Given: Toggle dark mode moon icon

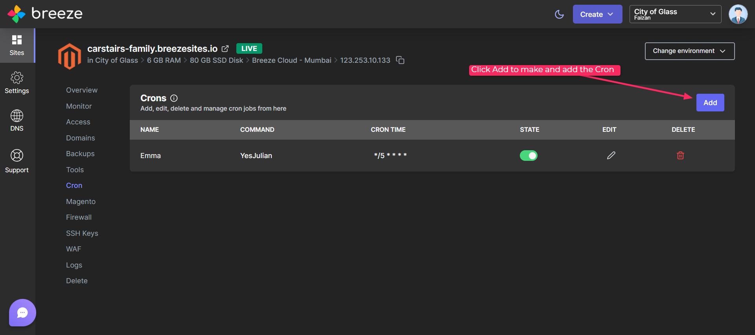Looking at the screenshot, I should coord(559,14).
